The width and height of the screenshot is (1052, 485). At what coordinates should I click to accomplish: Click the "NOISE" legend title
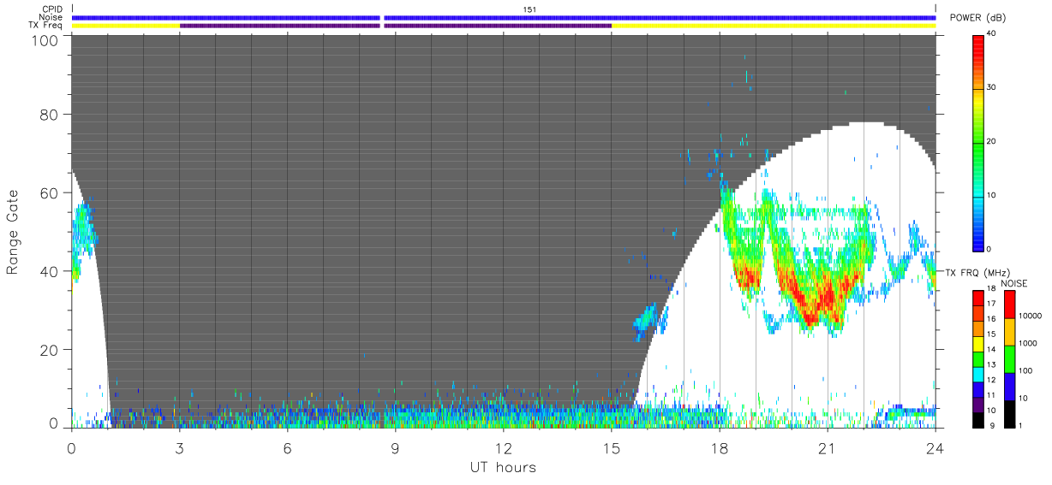tap(1013, 283)
